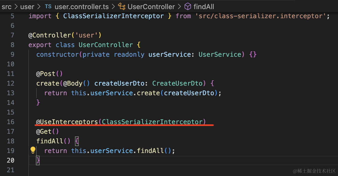Click line number 20 in the gutter
The image size is (338, 176).
click(10, 160)
